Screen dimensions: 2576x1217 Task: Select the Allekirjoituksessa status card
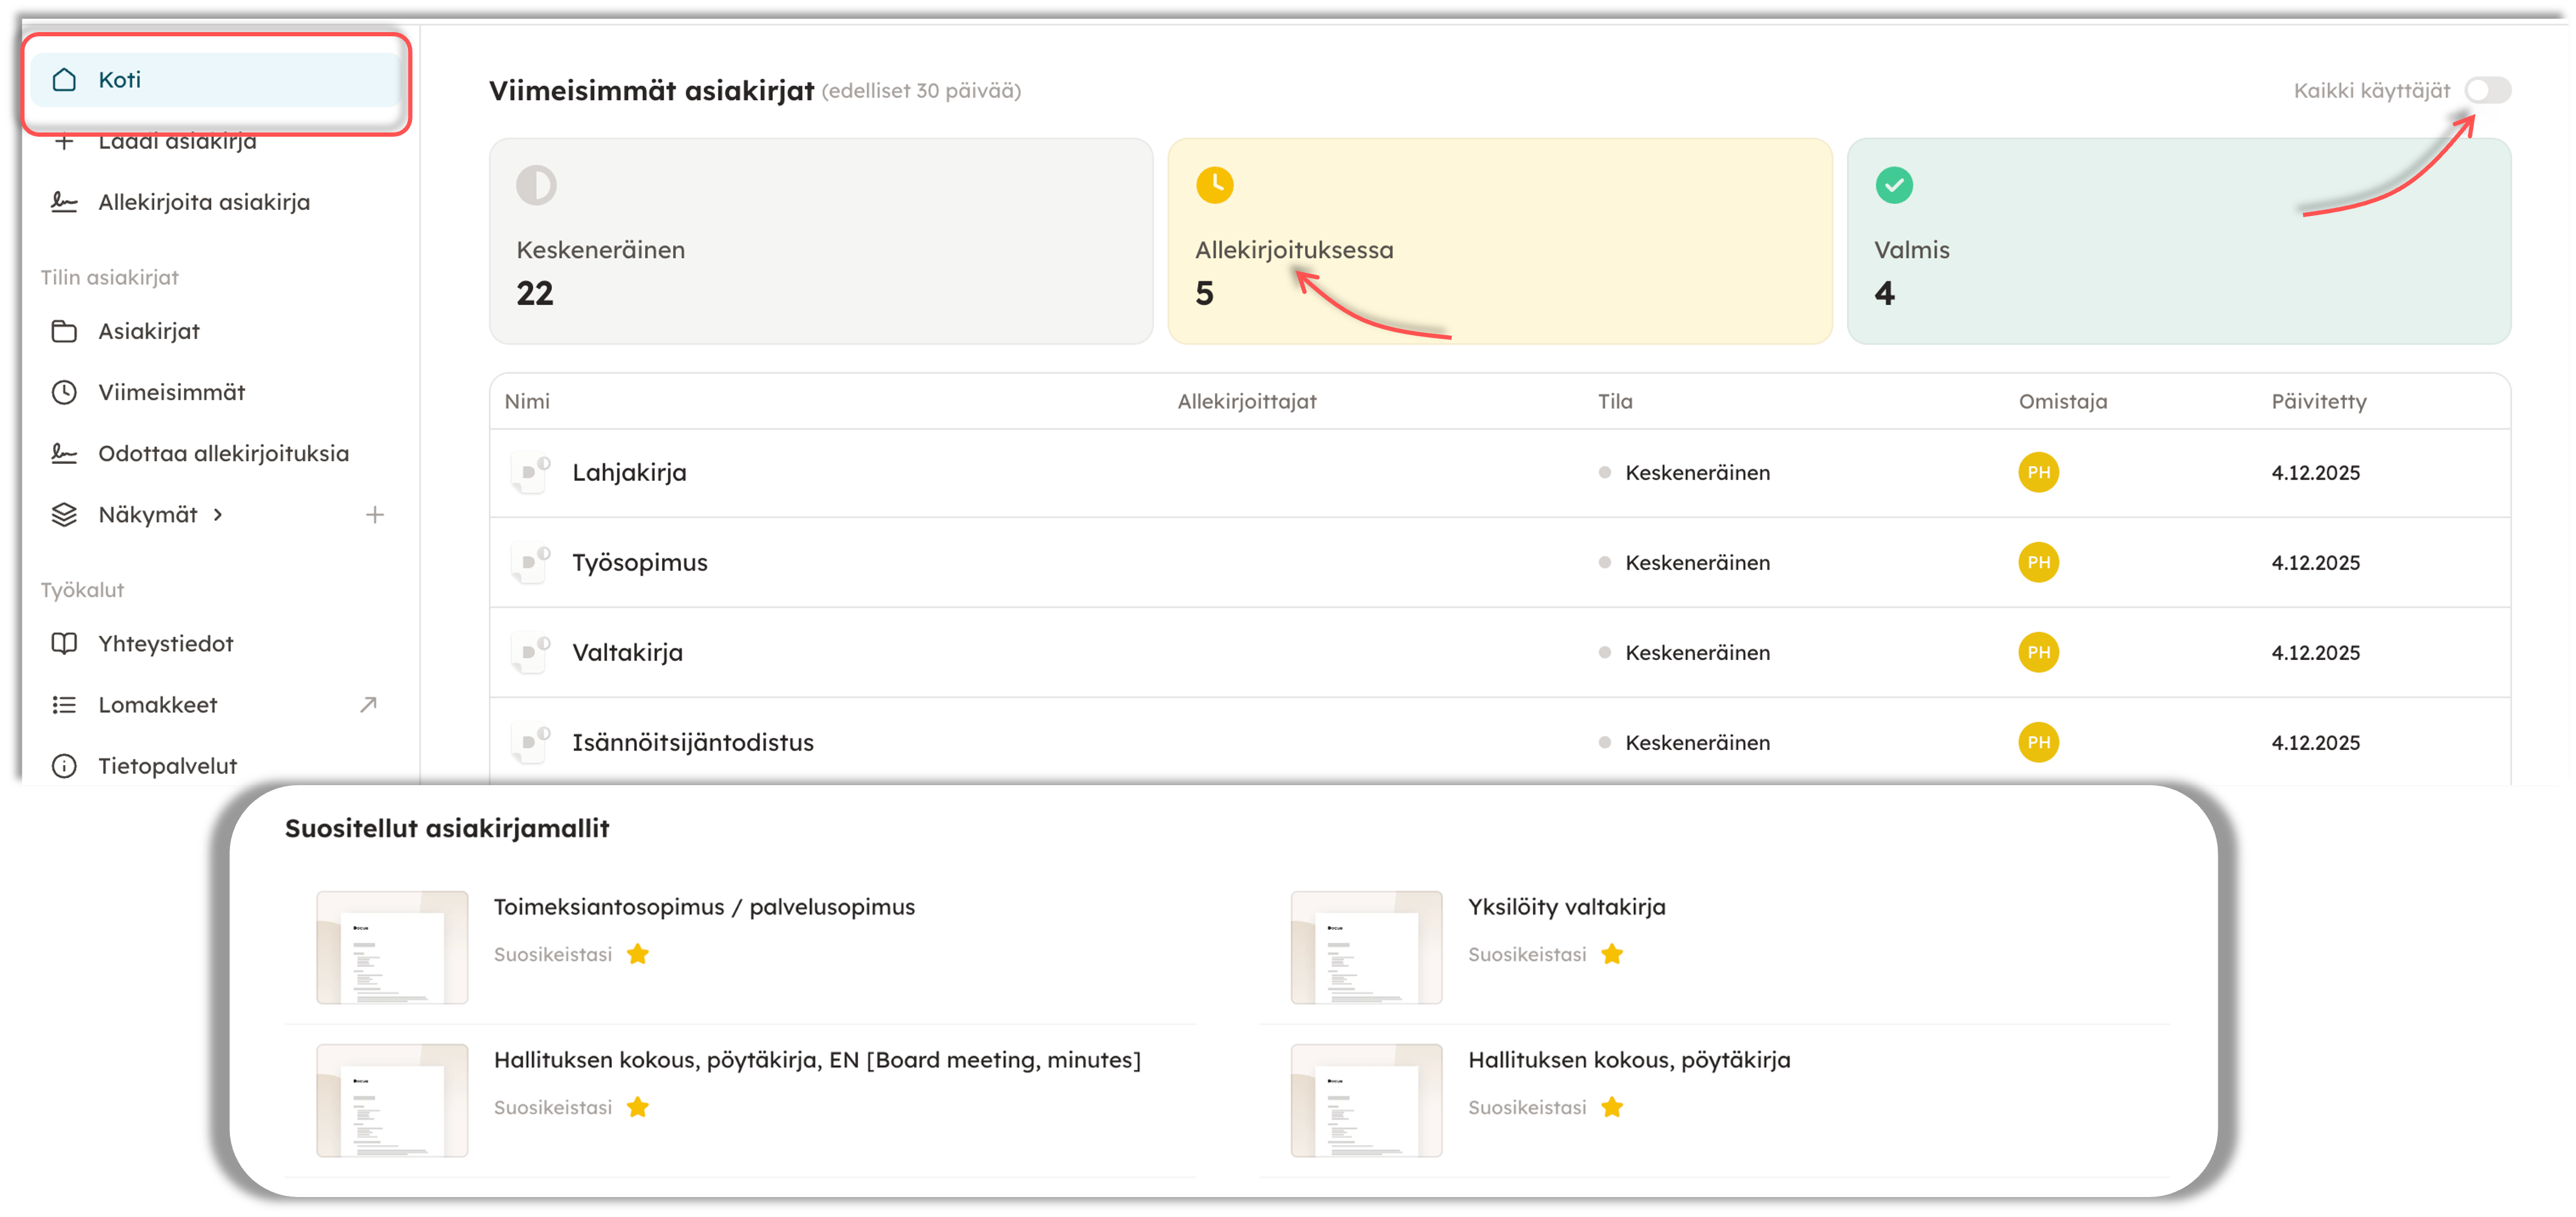click(1499, 242)
